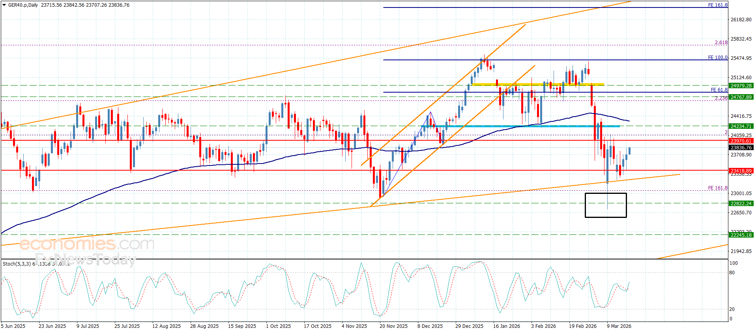Screen dimensions: 756x331
Task: Select the price scale value 23708.90
Action: pyautogui.click(x=741, y=155)
